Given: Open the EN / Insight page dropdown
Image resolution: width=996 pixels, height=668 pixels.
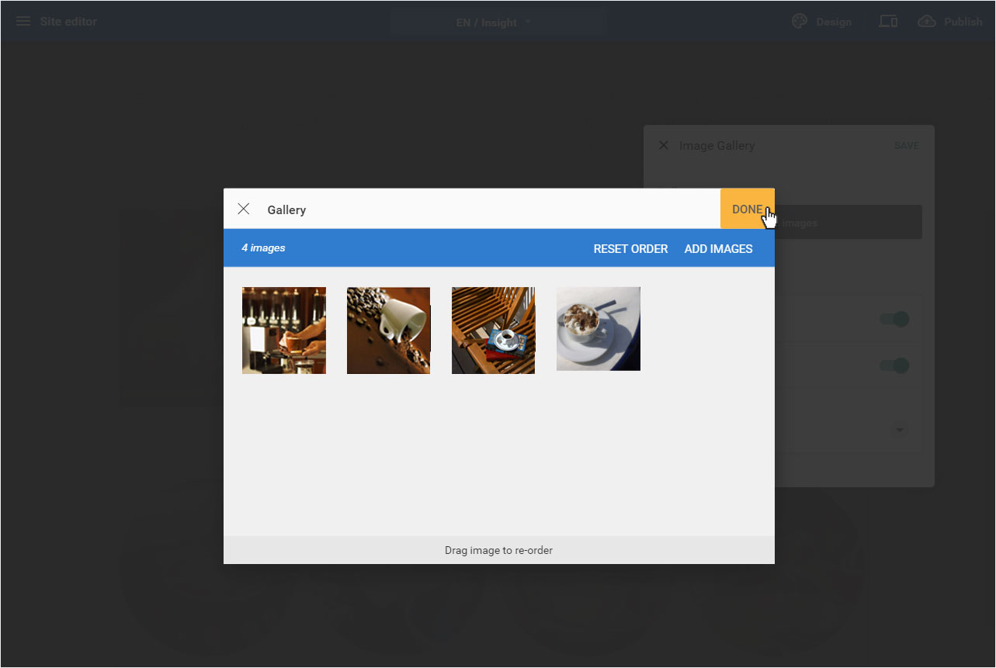Looking at the screenshot, I should tap(498, 22).
